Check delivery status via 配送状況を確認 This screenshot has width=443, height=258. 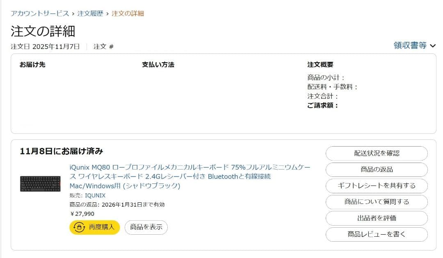click(x=377, y=153)
